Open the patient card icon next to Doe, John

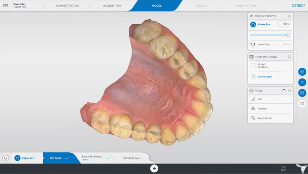tap(6, 6)
